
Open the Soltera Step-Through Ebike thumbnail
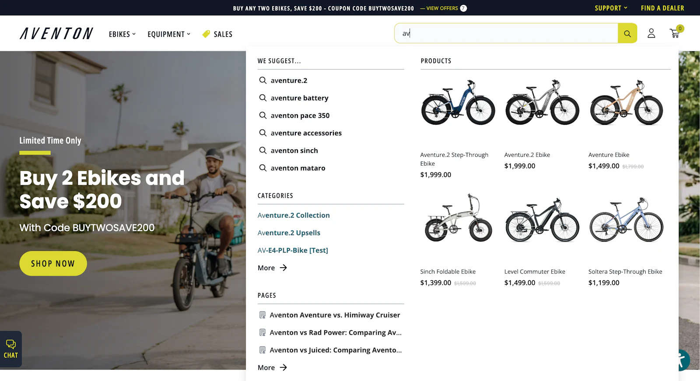pyautogui.click(x=626, y=220)
